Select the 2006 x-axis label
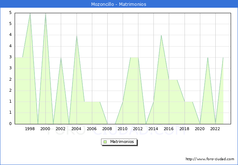The height and width of the screenshot is (165, 238). point(92,129)
